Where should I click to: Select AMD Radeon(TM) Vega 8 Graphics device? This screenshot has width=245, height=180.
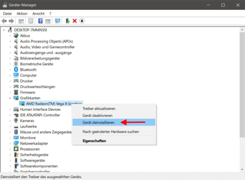tap(54, 104)
